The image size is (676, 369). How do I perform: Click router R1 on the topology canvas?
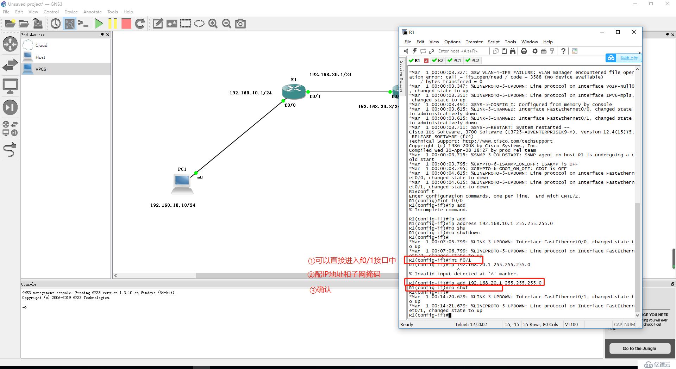294,92
